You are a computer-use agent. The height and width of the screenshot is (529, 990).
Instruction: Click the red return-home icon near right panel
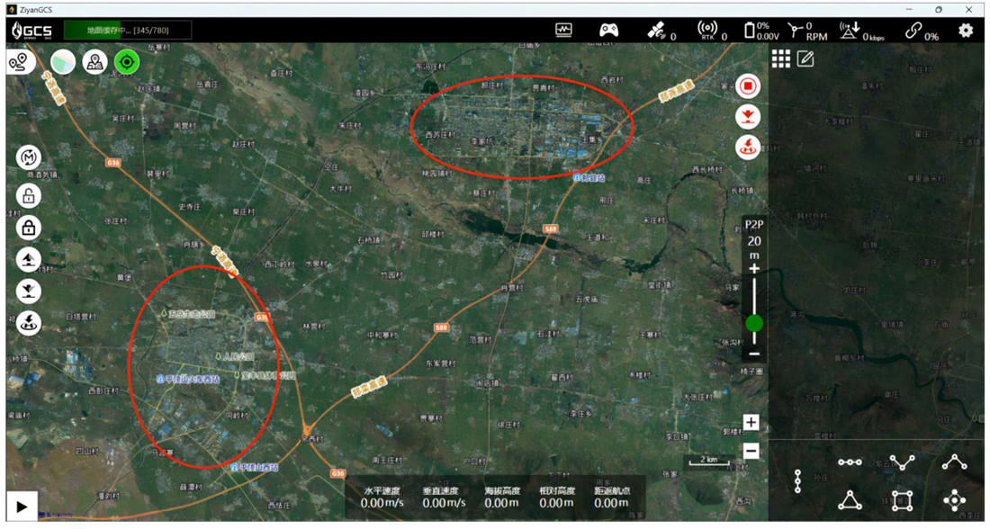pyautogui.click(x=748, y=147)
